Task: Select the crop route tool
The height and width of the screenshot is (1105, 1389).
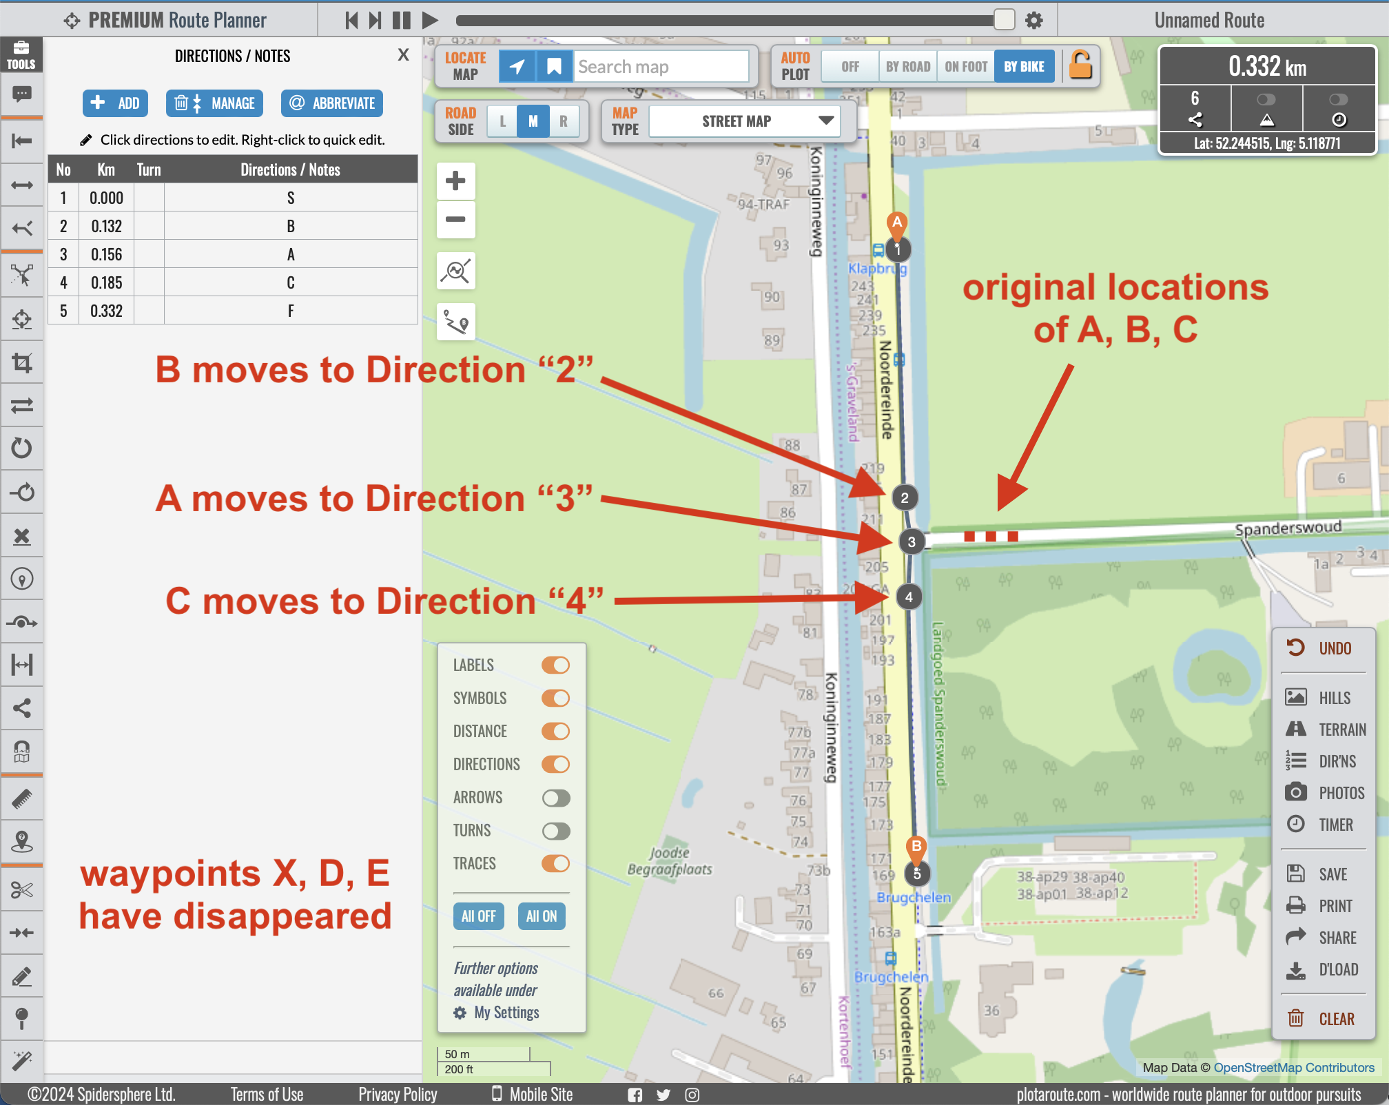Action: pyautogui.click(x=21, y=362)
